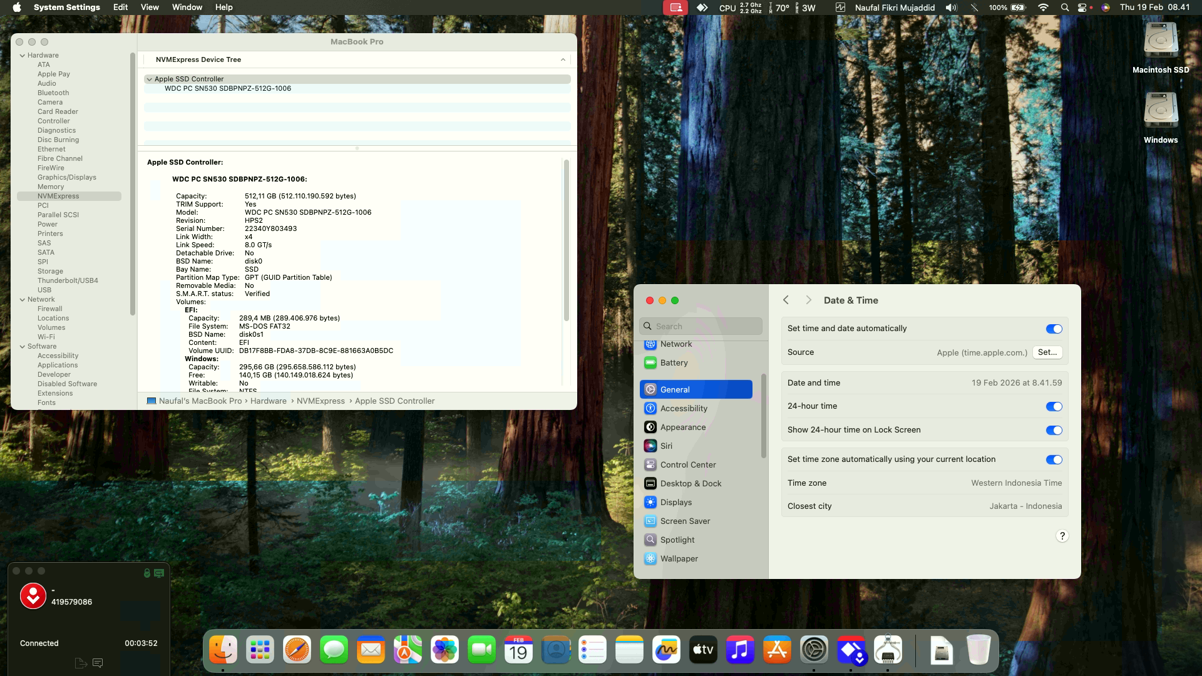Toggle Set time and date automatically
This screenshot has width=1202, height=676.
1054,329
